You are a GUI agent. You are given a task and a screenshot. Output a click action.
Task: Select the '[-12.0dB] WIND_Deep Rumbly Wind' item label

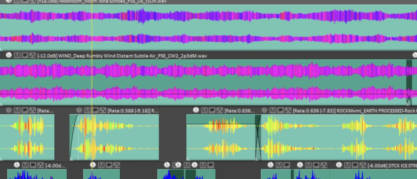point(122,56)
